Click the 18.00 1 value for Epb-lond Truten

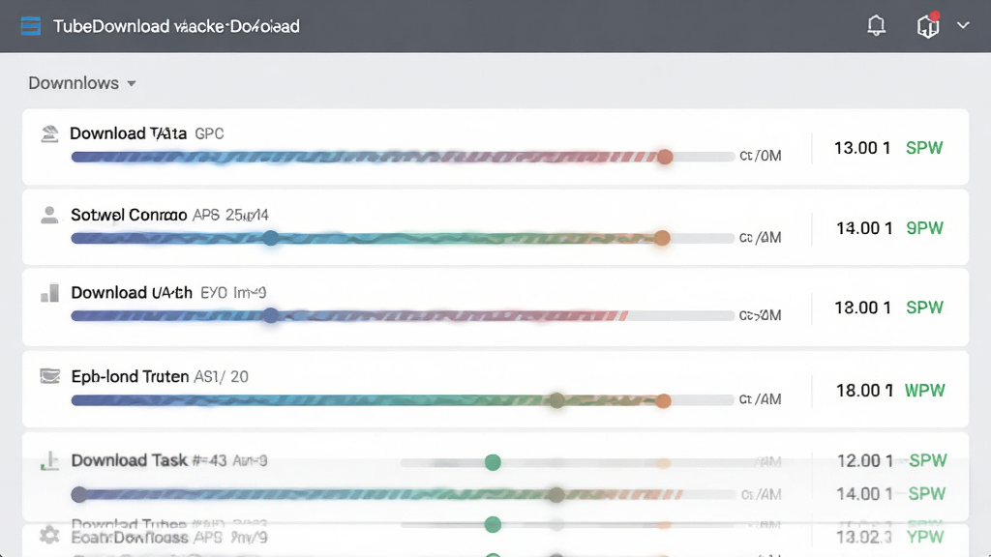pyautogui.click(x=864, y=391)
